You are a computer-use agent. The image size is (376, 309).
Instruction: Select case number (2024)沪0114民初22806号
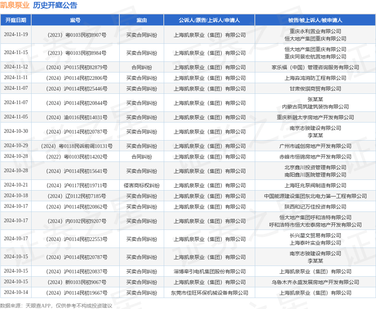77,78
